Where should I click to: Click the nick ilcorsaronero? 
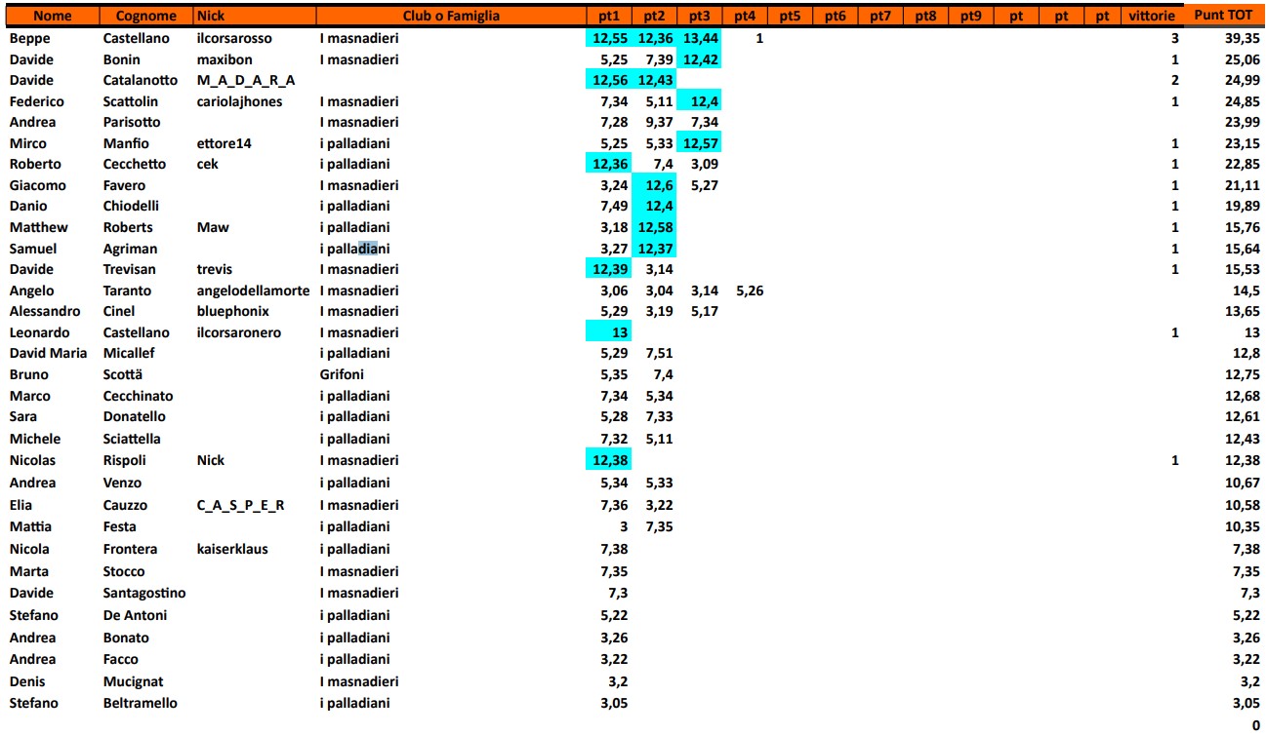[x=238, y=332]
